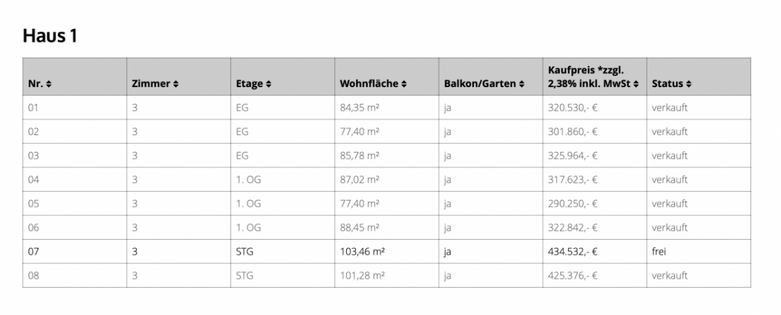Click Wohnfläche sort arrows
Image resolution: width=781 pixels, height=315 pixels.
coord(403,84)
